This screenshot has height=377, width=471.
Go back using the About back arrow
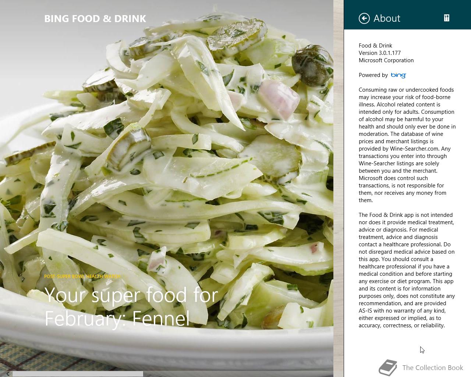point(364,18)
